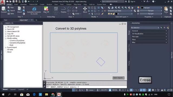Toggle polar tracking in status bar
Image resolution: width=173 pixels, height=97 pixels.
click(x=131, y=90)
